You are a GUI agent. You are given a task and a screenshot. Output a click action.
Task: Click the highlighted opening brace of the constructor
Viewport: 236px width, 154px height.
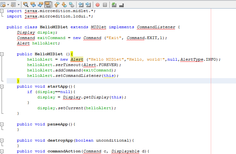click(x=72, y=54)
